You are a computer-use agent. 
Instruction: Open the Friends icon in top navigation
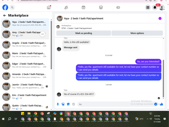pos(66,7)
